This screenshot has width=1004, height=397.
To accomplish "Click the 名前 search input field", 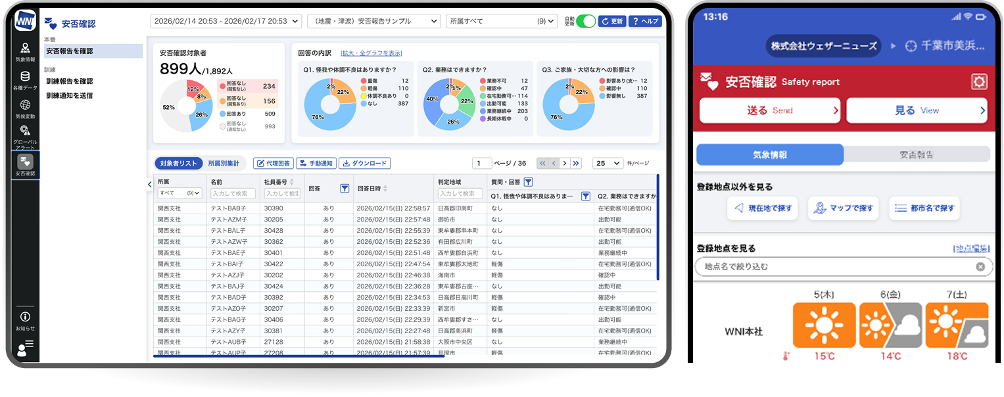I will coord(233,193).
